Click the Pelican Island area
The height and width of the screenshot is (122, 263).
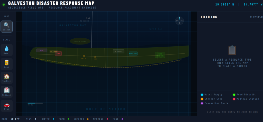[x=80, y=41]
